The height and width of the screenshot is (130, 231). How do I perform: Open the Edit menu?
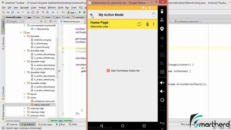(x=9, y=8)
